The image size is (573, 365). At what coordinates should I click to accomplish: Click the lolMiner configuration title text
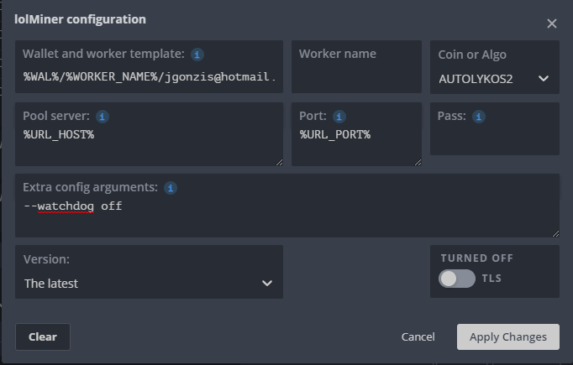[x=80, y=19]
